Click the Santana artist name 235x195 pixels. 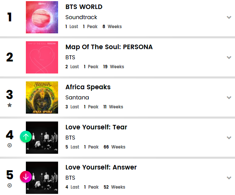pyautogui.click(x=77, y=97)
